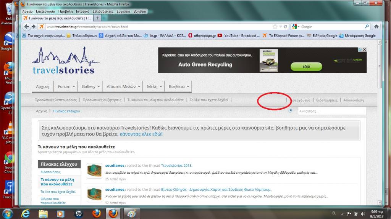Open Windows Explorer folder in taskbar

click(x=43, y=214)
